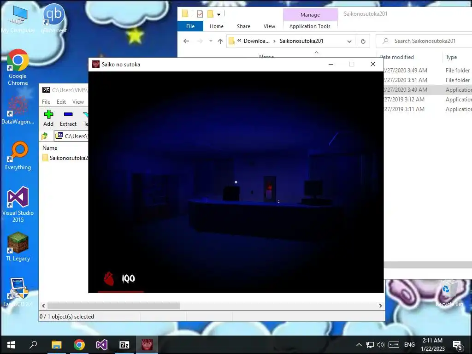
Task: Click the 7-Zip horizontal scrollbar thumb
Action: pos(113,306)
